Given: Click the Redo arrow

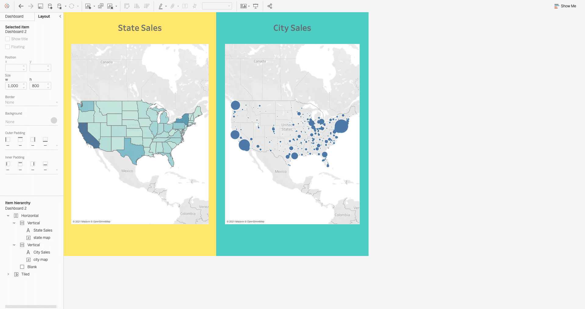Looking at the screenshot, I should pos(30,6).
